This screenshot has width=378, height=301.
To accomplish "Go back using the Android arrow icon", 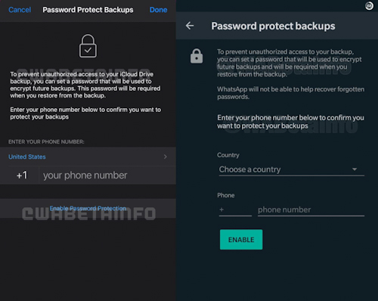I will point(190,26).
